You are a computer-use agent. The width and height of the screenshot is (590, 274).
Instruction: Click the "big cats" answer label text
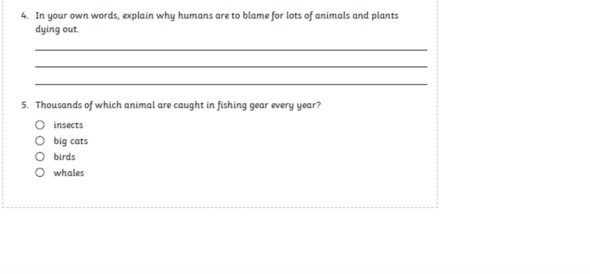tap(71, 141)
